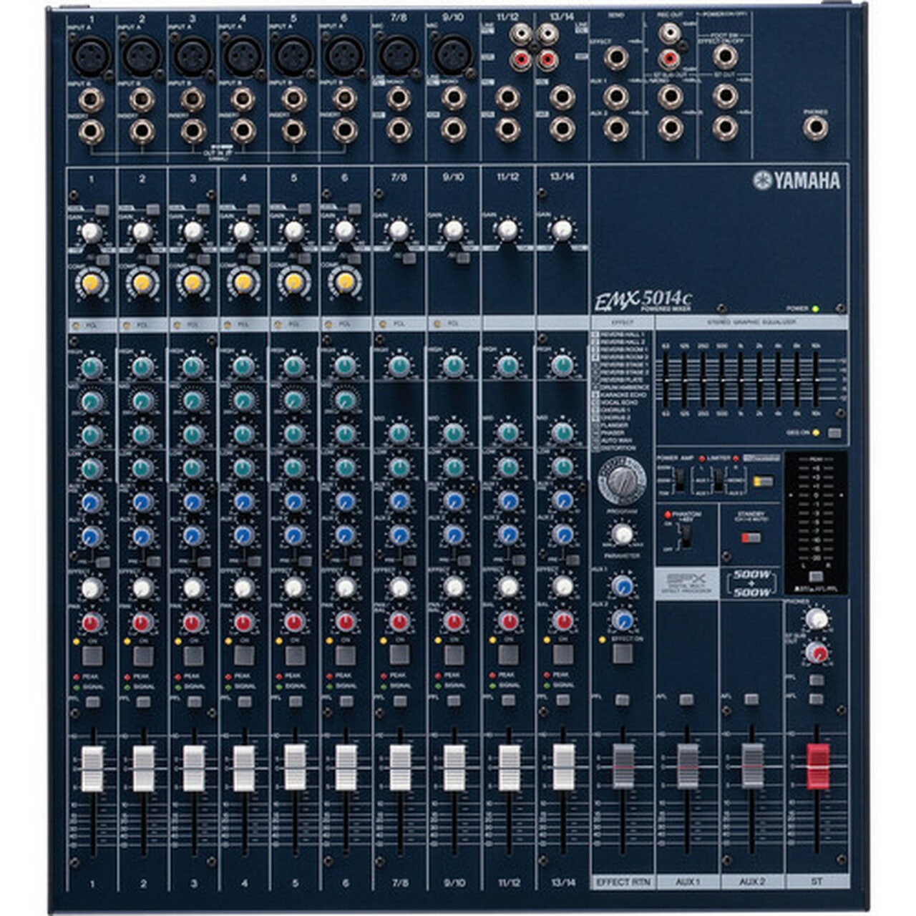916x916 pixels.
Task: Click the channel 1 XLR Input A jack
Action: [92, 57]
